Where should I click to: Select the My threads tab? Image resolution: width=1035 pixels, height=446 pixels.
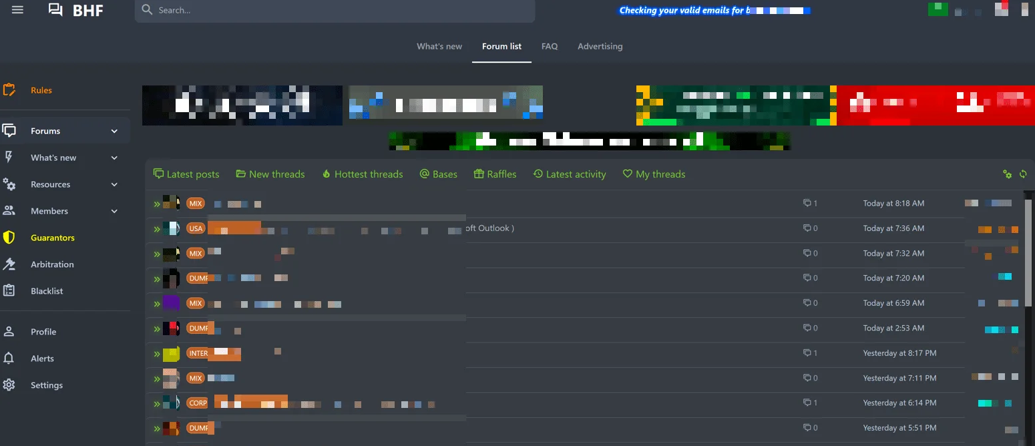point(654,174)
